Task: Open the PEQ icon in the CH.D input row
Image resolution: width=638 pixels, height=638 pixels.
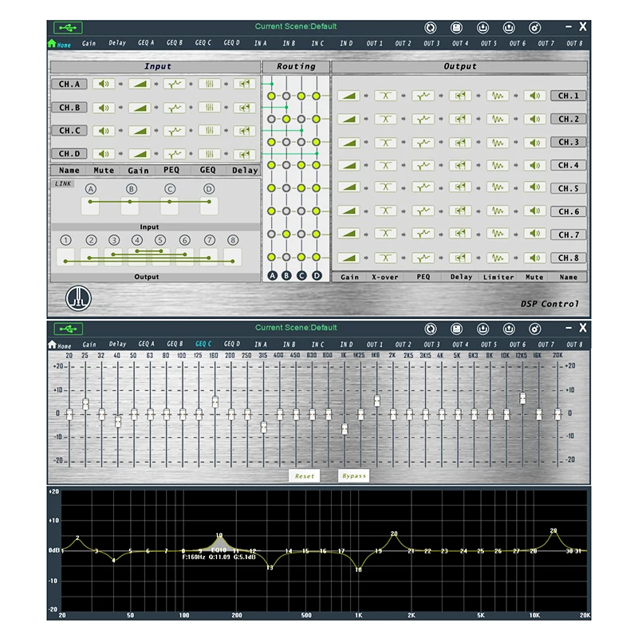Action: (175, 154)
